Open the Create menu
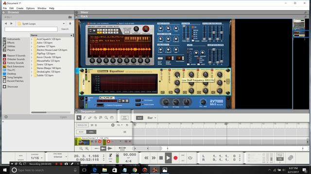Image resolution: width=311 pixels, height=174 pixels. click(20, 8)
